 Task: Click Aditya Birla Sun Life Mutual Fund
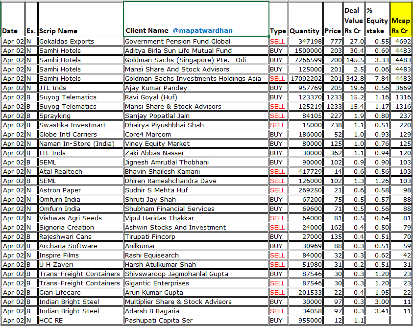pyautogui.click(x=196, y=50)
